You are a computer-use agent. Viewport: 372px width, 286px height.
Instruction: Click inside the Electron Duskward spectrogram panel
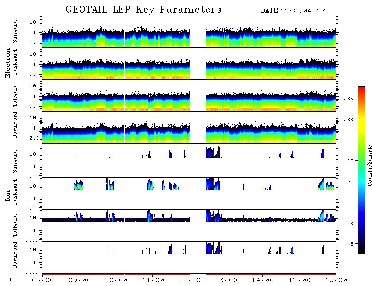coord(189,63)
